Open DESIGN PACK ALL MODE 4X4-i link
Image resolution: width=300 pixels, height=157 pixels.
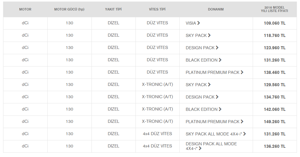pyautogui.click(x=211, y=146)
